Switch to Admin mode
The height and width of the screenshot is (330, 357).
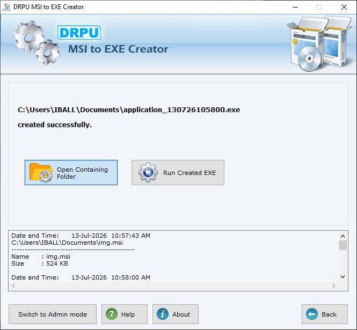coord(53,314)
